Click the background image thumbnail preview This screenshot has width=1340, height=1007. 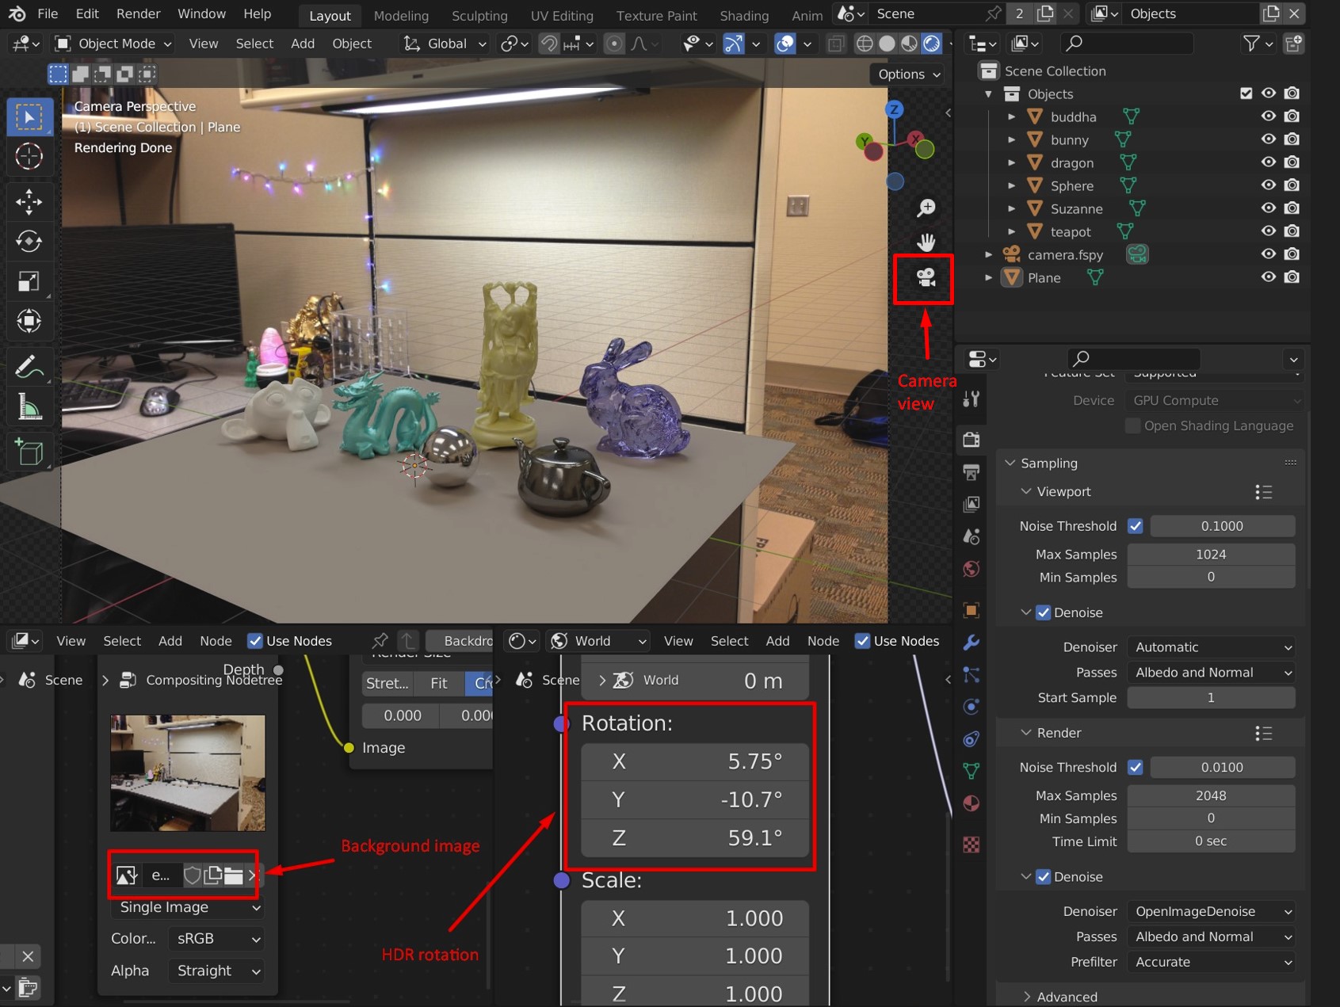[188, 772]
